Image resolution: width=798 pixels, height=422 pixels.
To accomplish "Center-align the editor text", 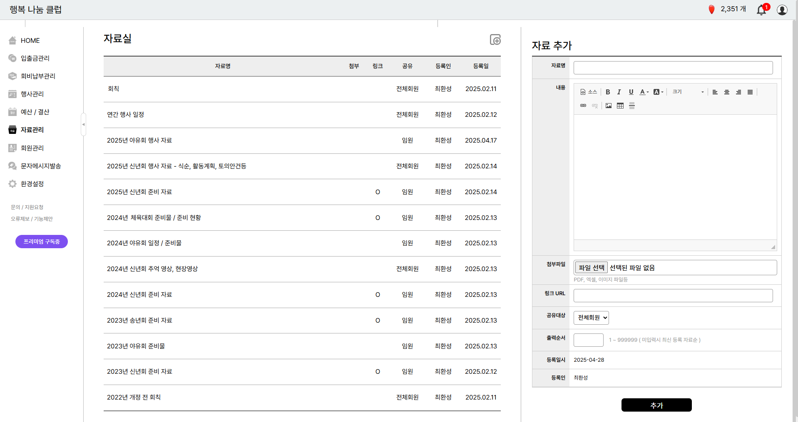I will 726,92.
